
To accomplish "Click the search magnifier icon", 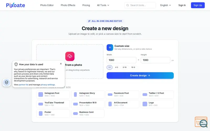I will tap(128, 5).
